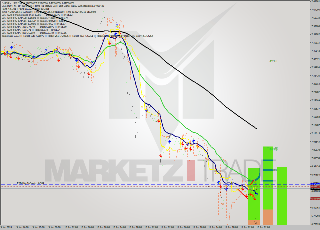The width and height of the screenshot is (320, 230).
Task: Click the 10 Jun 14:00 time label
Action: 119,227
